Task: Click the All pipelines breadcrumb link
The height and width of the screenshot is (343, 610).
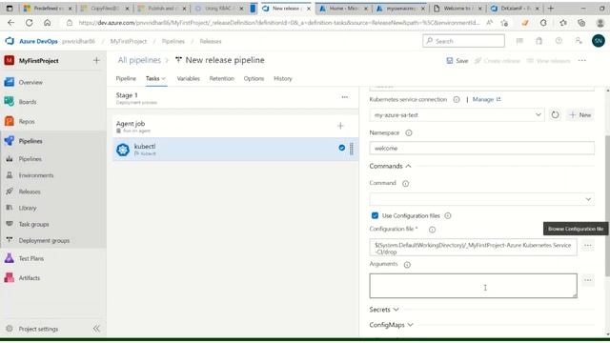Action: (x=139, y=60)
